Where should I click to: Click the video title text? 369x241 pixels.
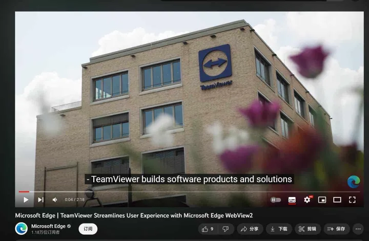tap(134, 215)
